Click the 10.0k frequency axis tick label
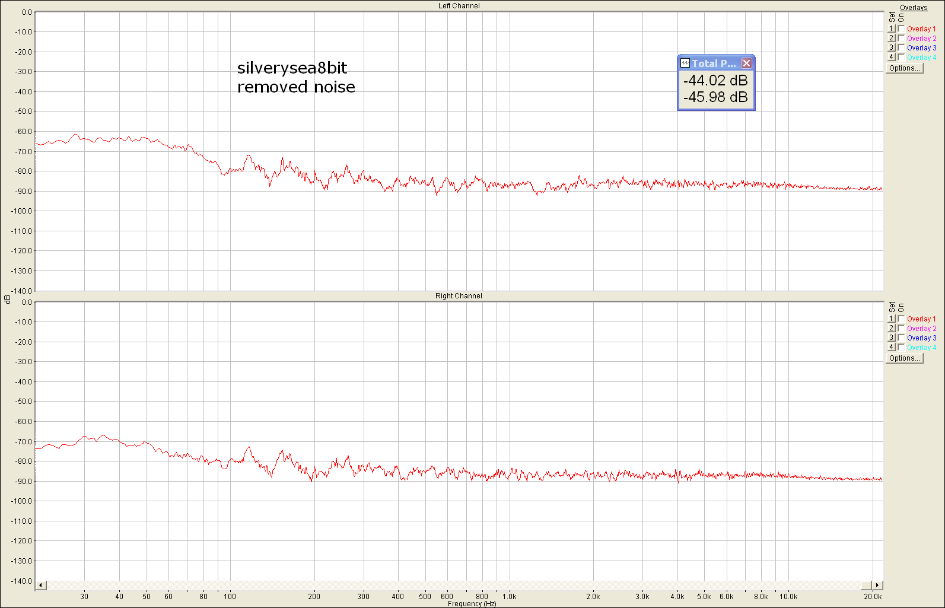Screen dimensions: 945x608 tap(788, 597)
